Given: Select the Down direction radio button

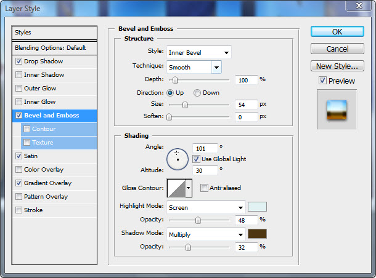Looking at the screenshot, I should [197, 93].
